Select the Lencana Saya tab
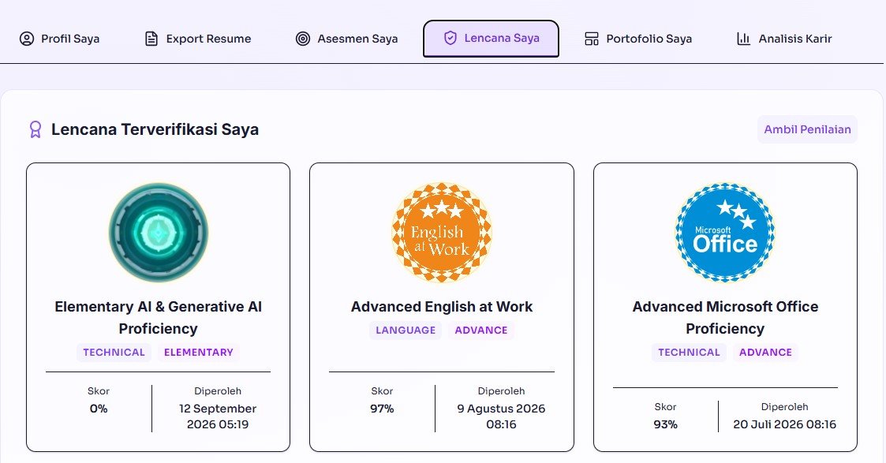This screenshot has height=463, width=886. click(x=491, y=39)
